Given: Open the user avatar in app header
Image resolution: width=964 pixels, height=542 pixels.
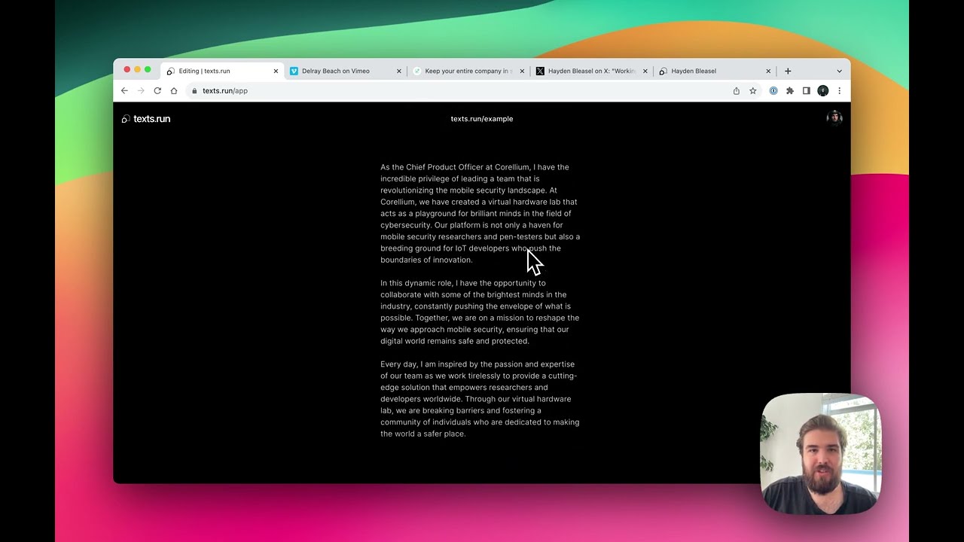Looking at the screenshot, I should pyautogui.click(x=834, y=118).
